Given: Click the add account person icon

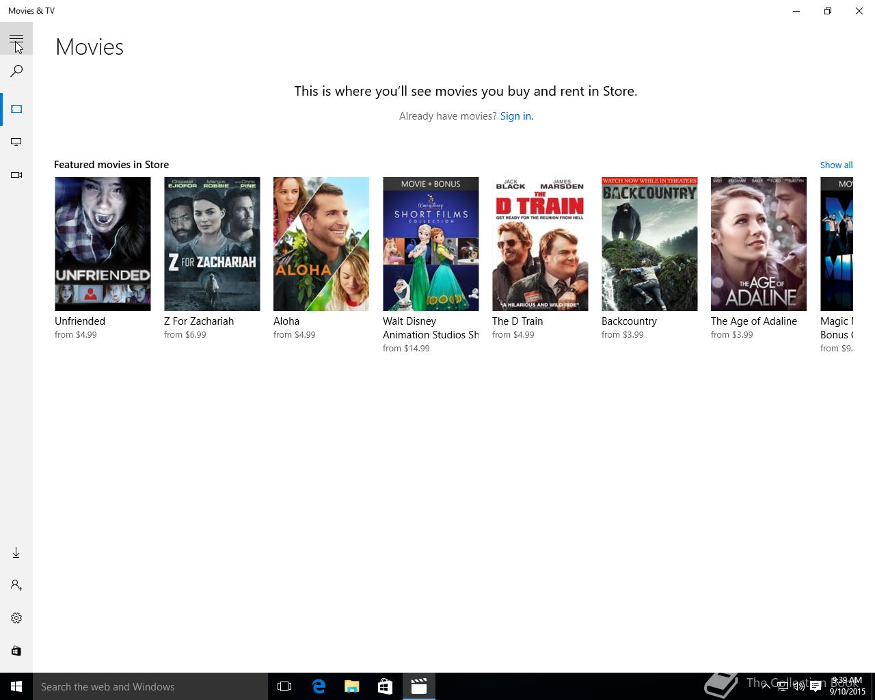Looking at the screenshot, I should pos(16,585).
